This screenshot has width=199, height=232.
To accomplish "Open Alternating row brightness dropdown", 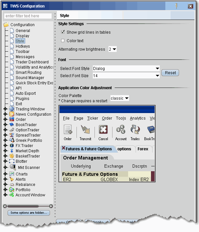I will (x=112, y=49).
